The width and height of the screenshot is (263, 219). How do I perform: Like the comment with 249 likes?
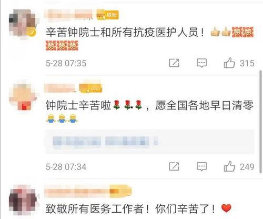pyautogui.click(x=229, y=166)
